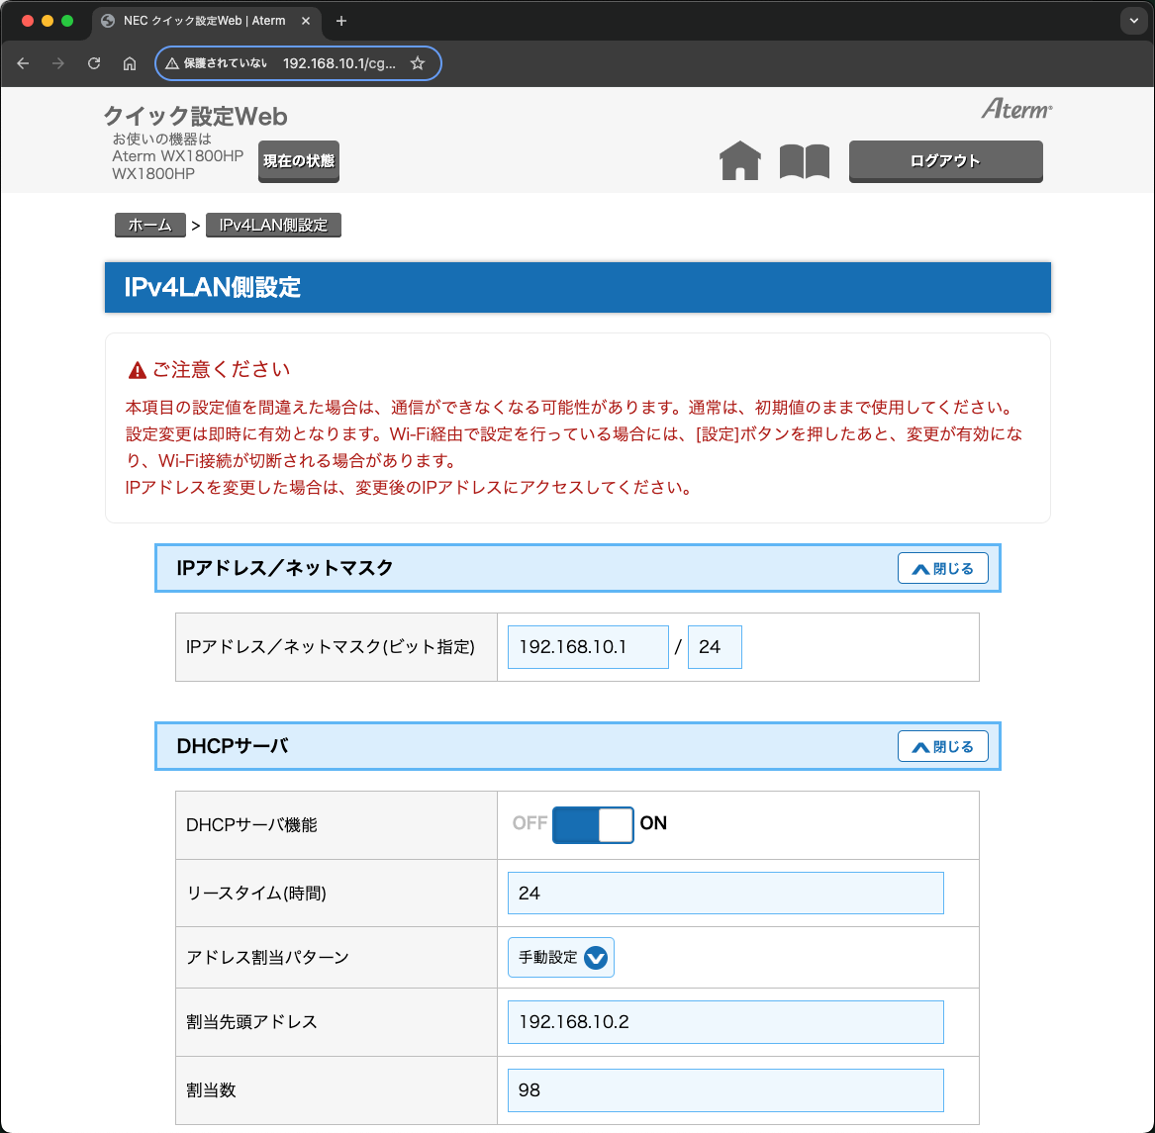Viewport: 1155px width, 1133px height.
Task: Open the tab search chevron at top right
Action: [x=1133, y=21]
